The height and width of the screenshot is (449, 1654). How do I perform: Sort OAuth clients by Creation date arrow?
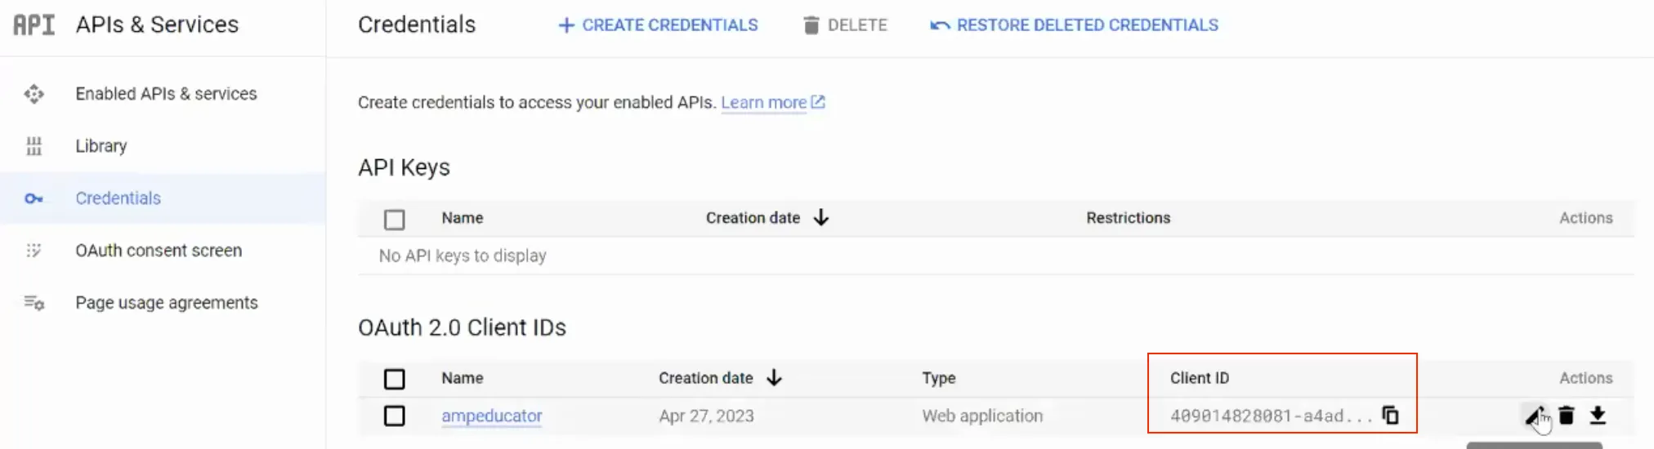click(774, 378)
